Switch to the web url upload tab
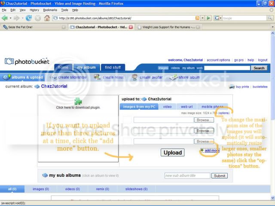Viewport: 275px width, 206px height. [x=186, y=107]
